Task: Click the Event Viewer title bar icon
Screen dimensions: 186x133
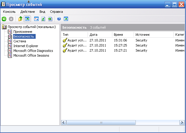Action: (x=3, y=4)
